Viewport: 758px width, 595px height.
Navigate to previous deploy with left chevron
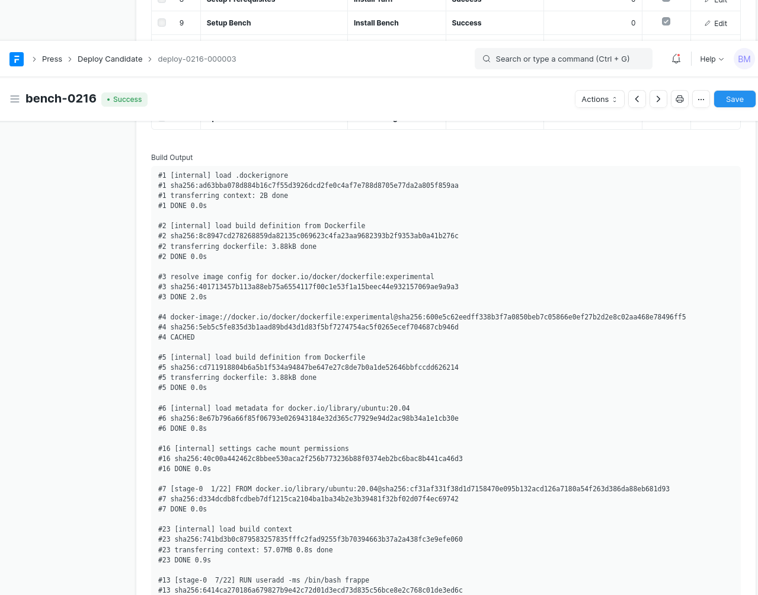(637, 99)
